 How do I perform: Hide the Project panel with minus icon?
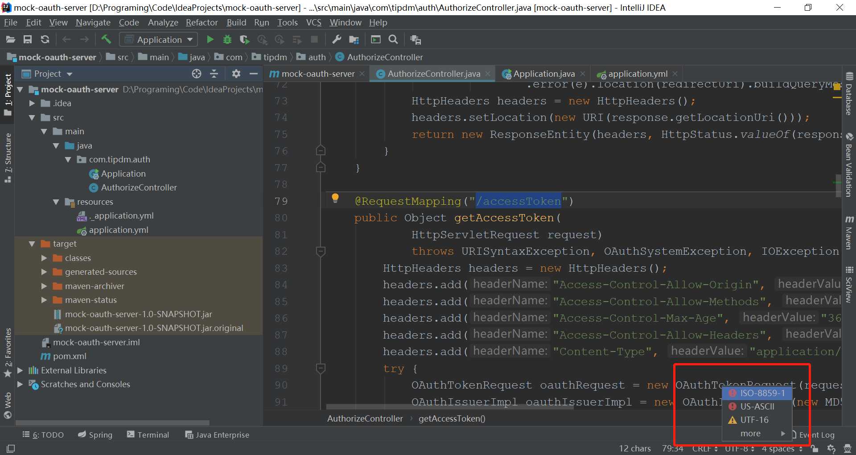(x=254, y=74)
